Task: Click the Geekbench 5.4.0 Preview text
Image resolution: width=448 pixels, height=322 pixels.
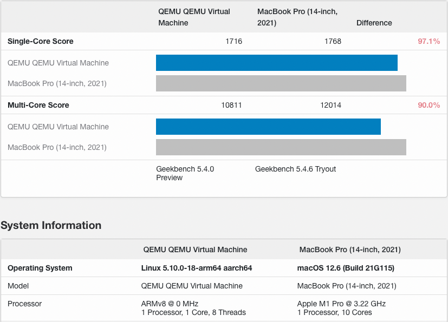Action: pyautogui.click(x=185, y=173)
